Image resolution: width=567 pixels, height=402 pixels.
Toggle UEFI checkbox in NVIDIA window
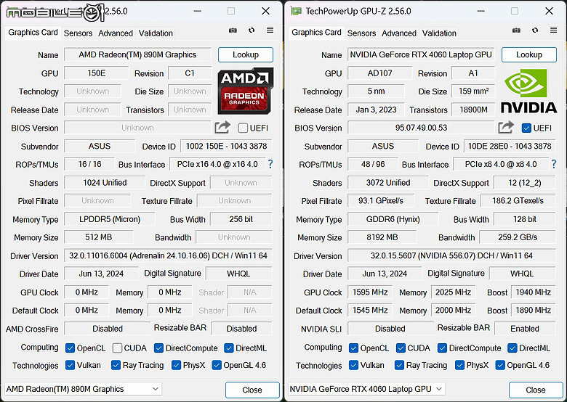(526, 128)
